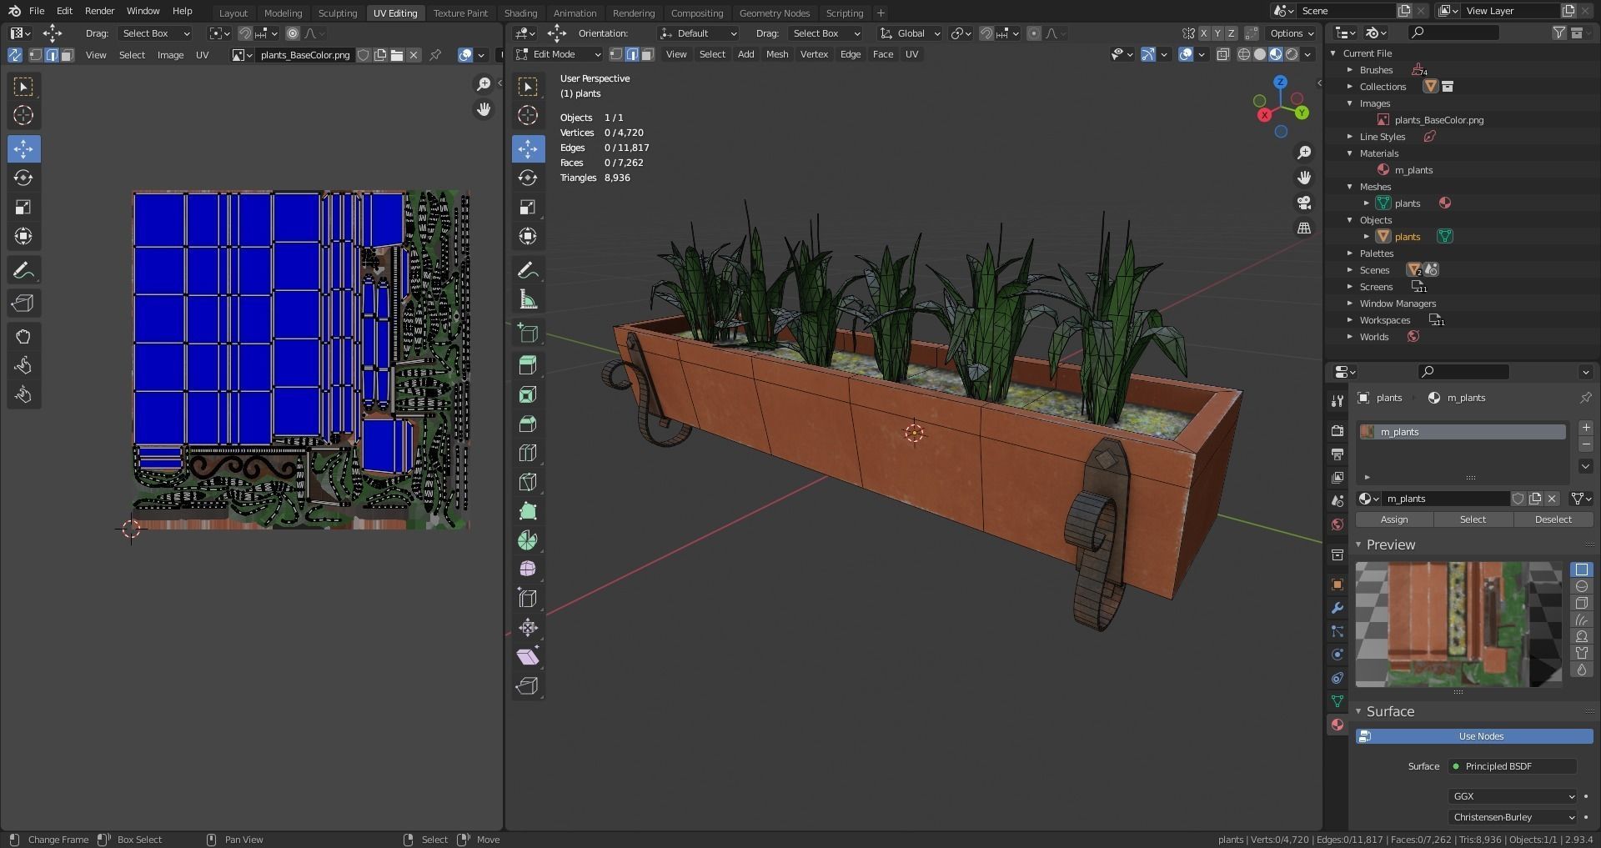Switch to wireframe viewport shading
The height and width of the screenshot is (848, 1601).
(1244, 54)
